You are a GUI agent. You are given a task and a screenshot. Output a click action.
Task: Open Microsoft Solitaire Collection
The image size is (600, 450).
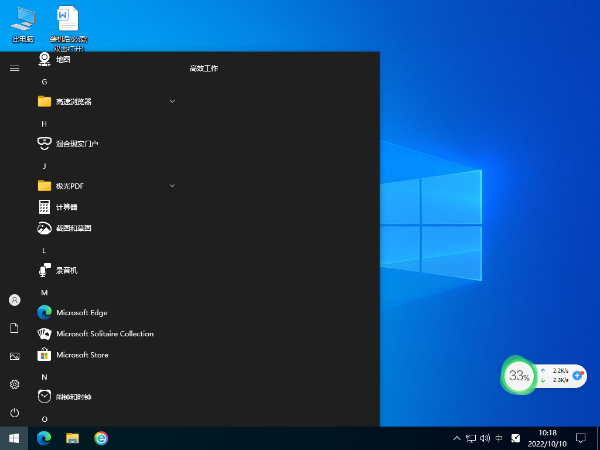coord(104,333)
